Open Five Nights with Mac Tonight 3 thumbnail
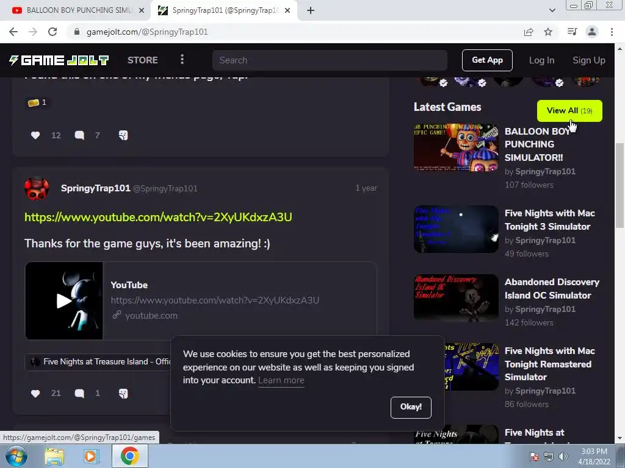 tap(456, 229)
